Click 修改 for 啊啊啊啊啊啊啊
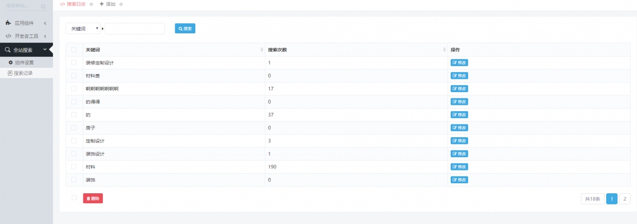This screenshot has width=637, height=224. pos(459,88)
